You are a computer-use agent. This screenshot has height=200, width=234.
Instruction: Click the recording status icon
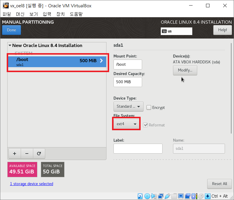tap(188, 196)
